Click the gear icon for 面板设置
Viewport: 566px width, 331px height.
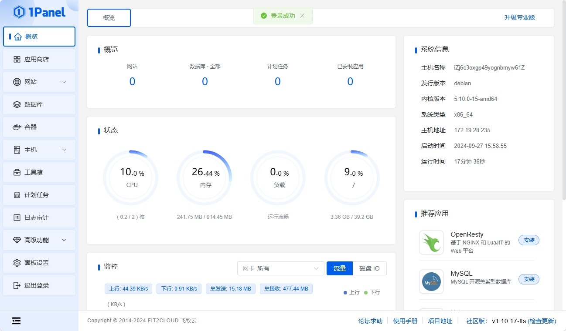(x=17, y=263)
